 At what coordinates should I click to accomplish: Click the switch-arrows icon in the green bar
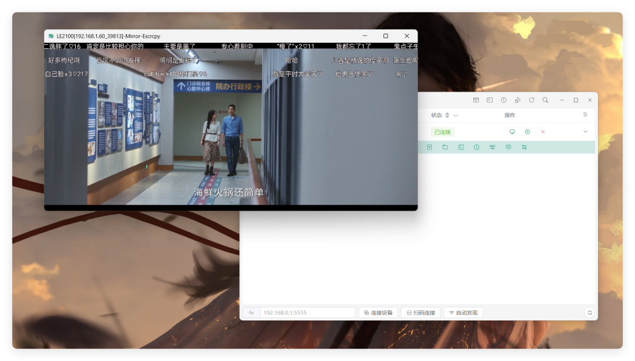[524, 147]
